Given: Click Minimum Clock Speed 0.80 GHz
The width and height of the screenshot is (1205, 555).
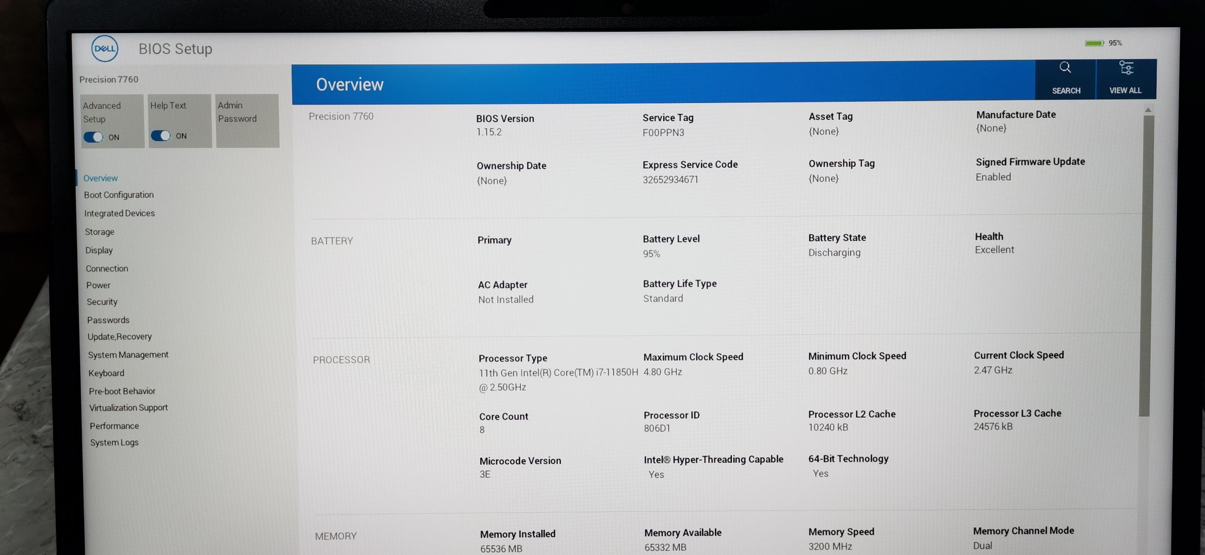Looking at the screenshot, I should tap(828, 371).
